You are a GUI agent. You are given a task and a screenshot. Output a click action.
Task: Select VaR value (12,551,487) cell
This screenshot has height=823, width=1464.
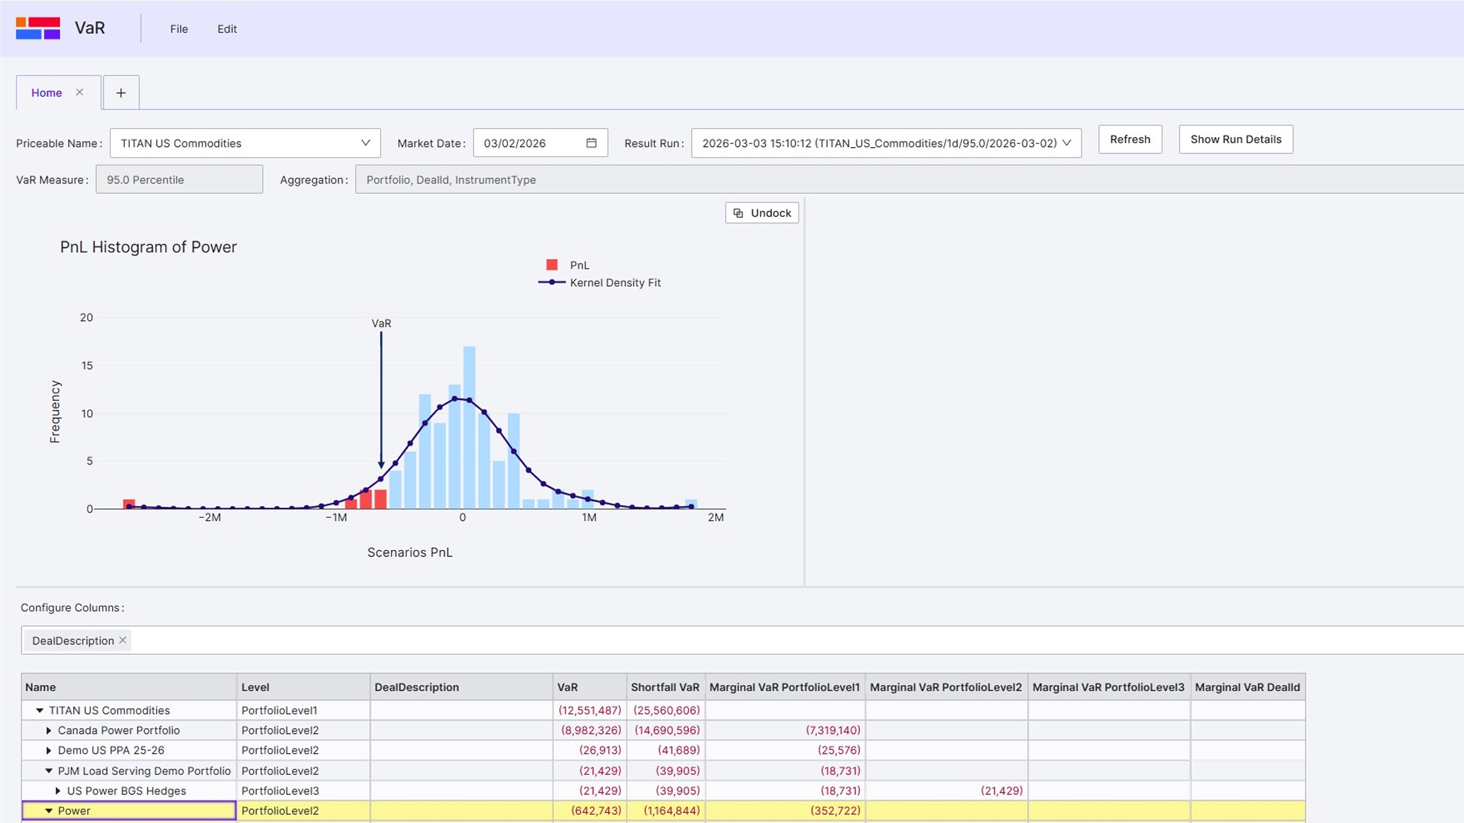pyautogui.click(x=589, y=711)
